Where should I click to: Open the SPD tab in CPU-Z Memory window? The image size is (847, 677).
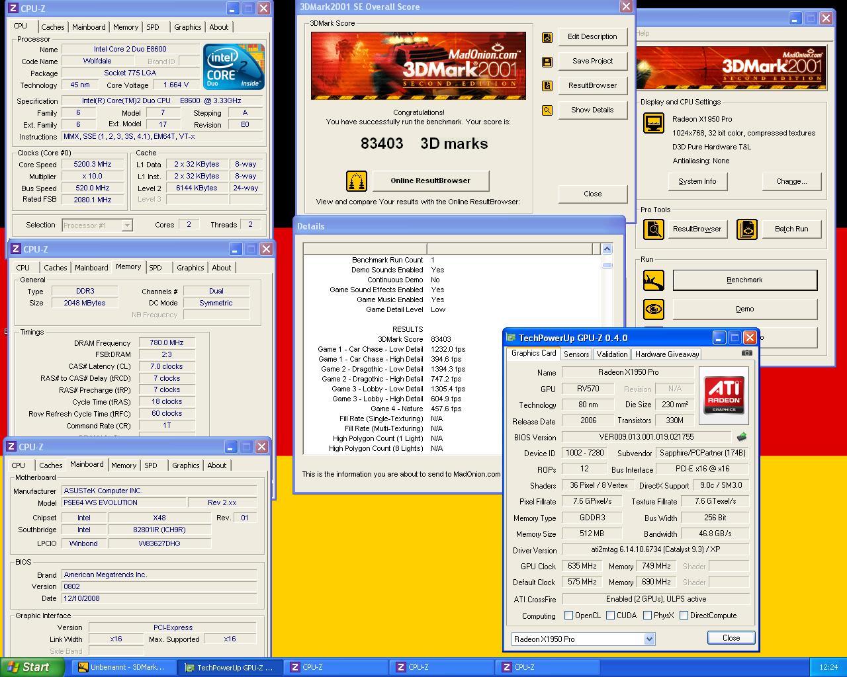[x=156, y=268]
